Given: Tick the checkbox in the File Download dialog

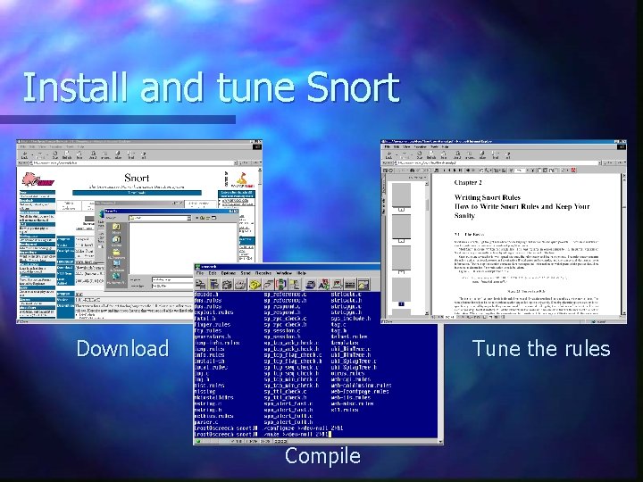Looking at the screenshot, I should point(100,246).
